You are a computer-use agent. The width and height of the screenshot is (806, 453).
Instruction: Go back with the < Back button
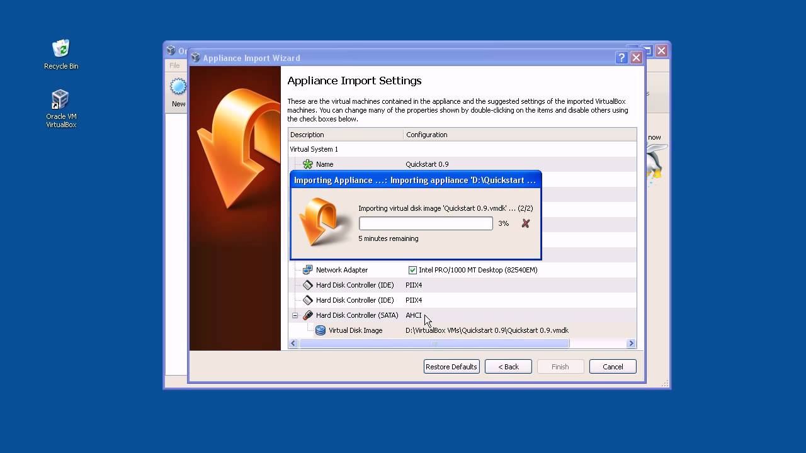(508, 367)
